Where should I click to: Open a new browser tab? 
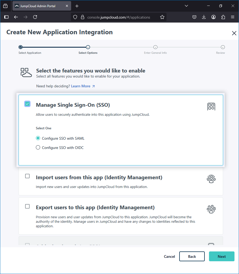[77, 6]
